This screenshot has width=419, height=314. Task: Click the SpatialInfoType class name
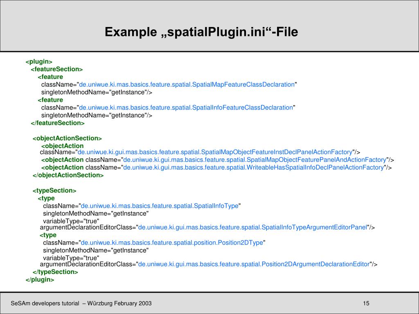(160, 206)
